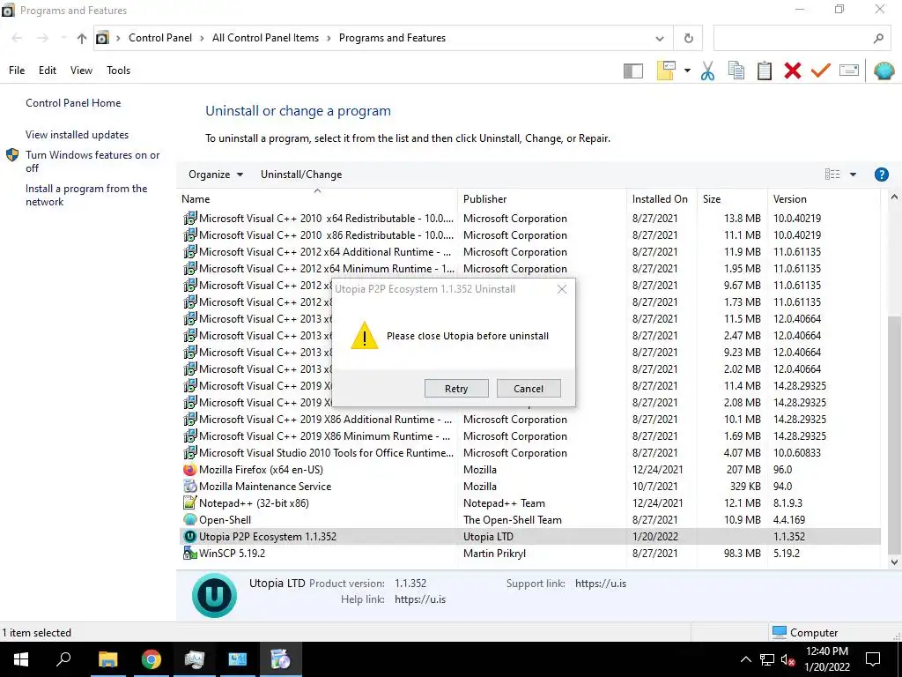Expand the view options dropdown arrow
902x677 pixels.
(x=853, y=175)
